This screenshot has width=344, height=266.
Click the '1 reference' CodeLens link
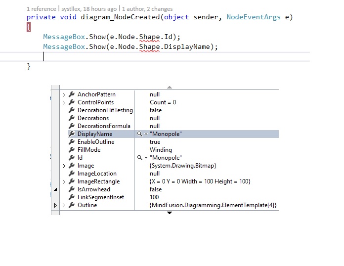tap(41, 9)
